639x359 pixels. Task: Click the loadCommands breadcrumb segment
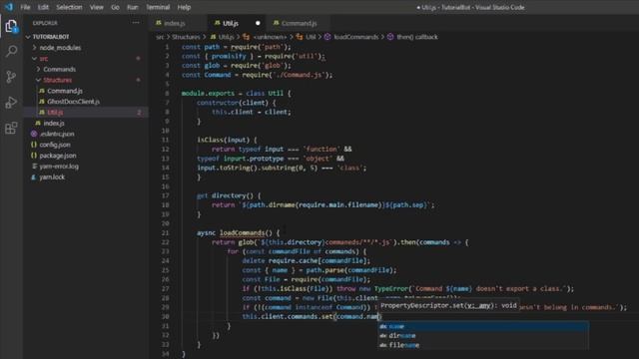(351, 37)
